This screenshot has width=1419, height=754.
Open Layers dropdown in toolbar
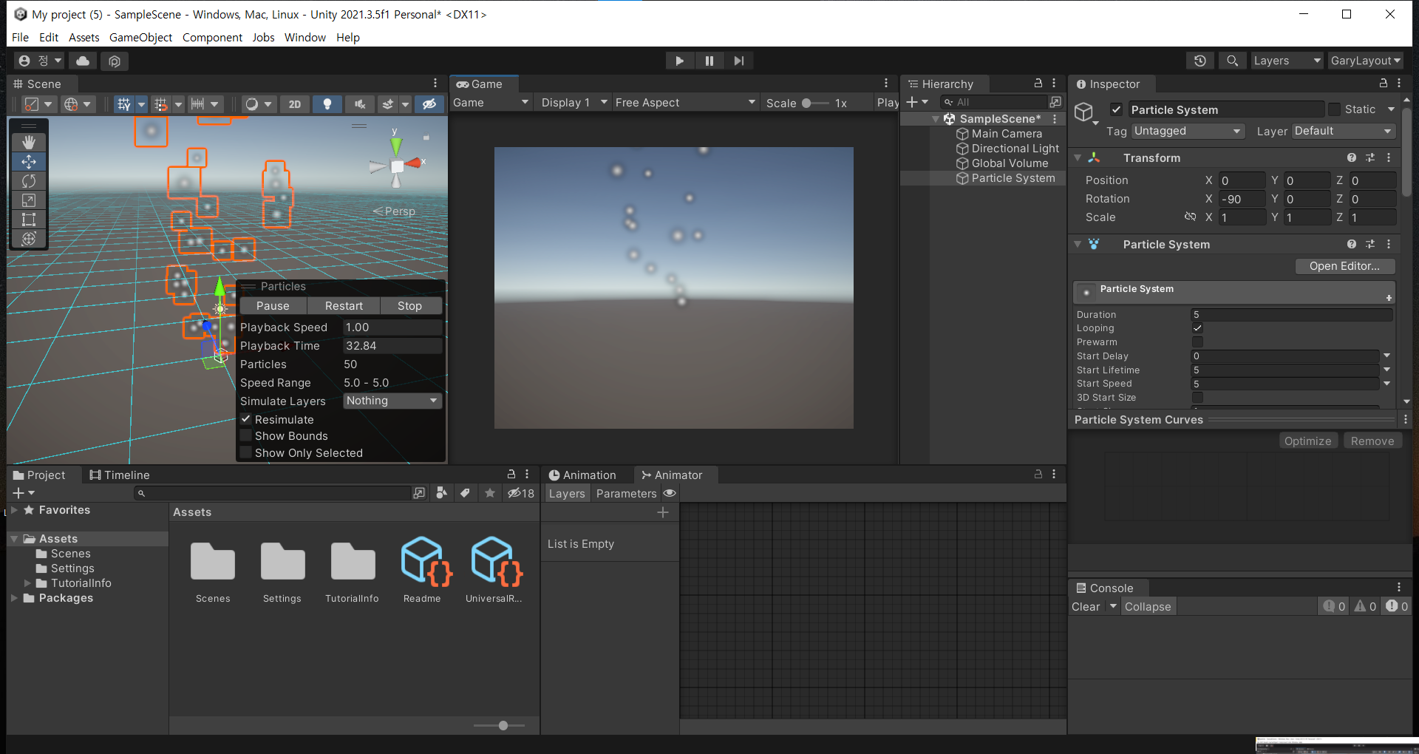1287,61
